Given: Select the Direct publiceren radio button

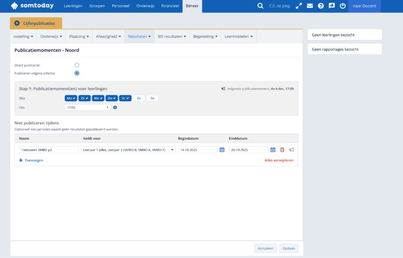Looking at the screenshot, I should [77, 65].
